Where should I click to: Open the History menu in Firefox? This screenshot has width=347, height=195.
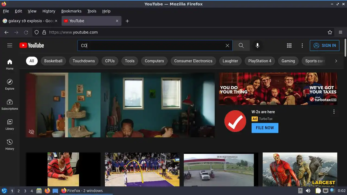[x=49, y=11]
